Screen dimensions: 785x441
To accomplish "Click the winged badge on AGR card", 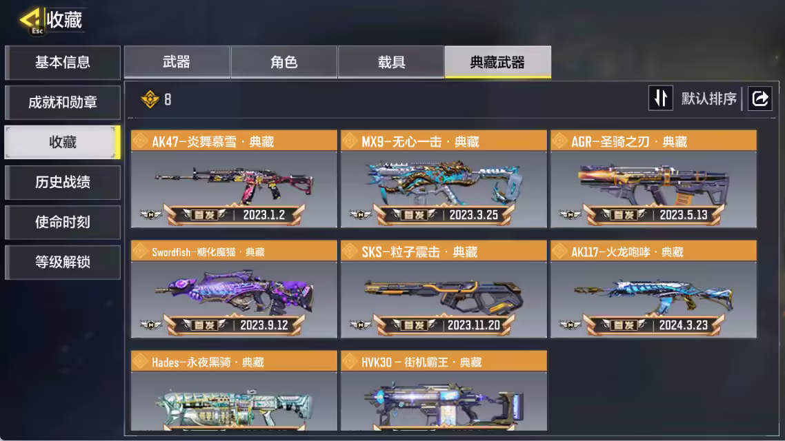I will 570,214.
